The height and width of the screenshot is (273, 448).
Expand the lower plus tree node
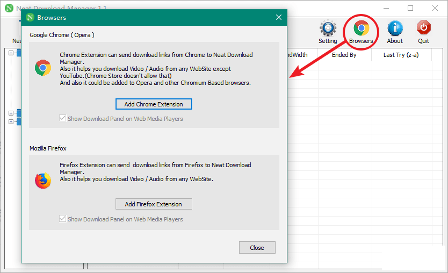point(11,122)
